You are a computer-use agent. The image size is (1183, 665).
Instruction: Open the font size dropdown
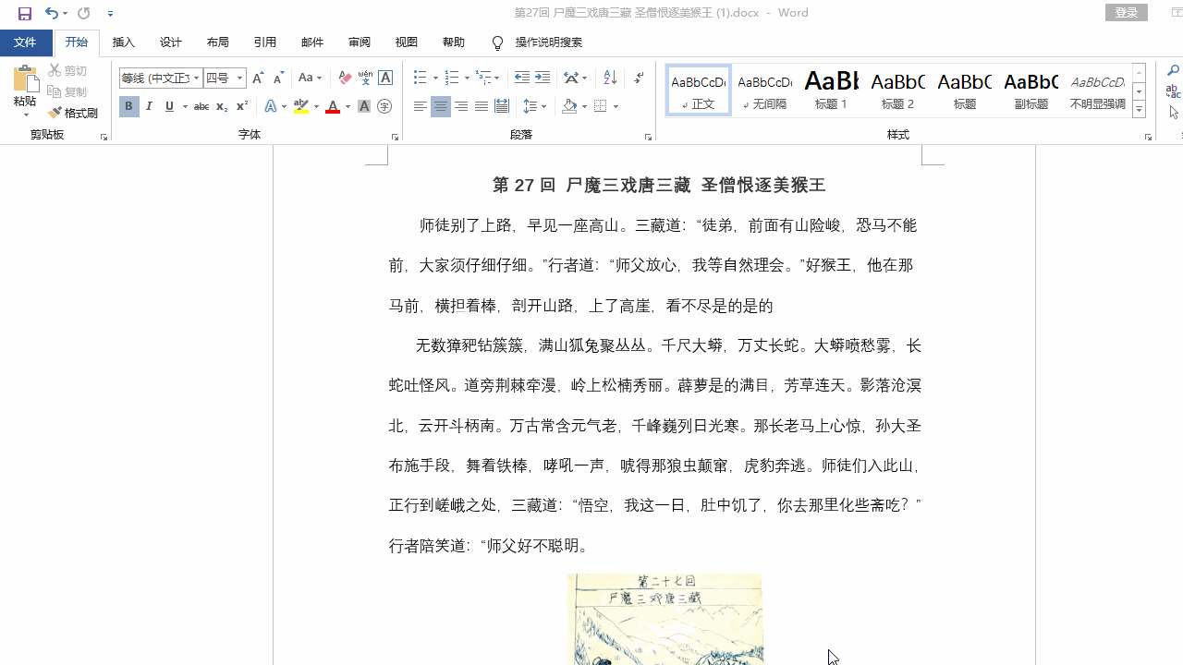tap(238, 78)
